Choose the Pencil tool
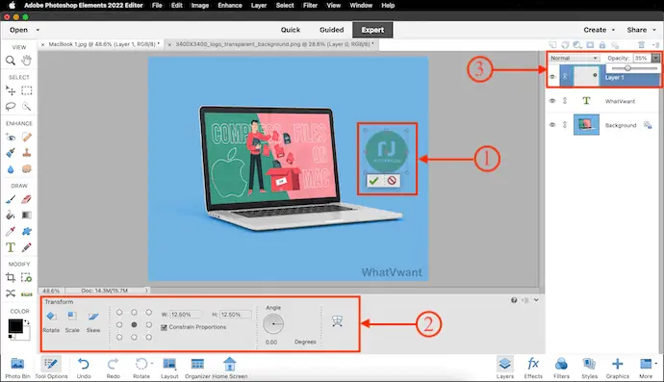 [27, 247]
